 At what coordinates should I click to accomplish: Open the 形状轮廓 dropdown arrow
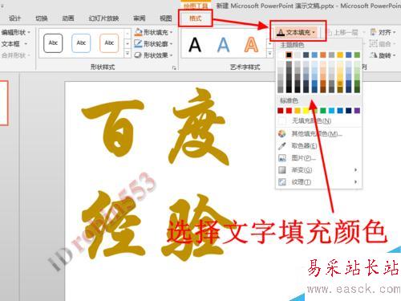pyautogui.click(x=171, y=43)
